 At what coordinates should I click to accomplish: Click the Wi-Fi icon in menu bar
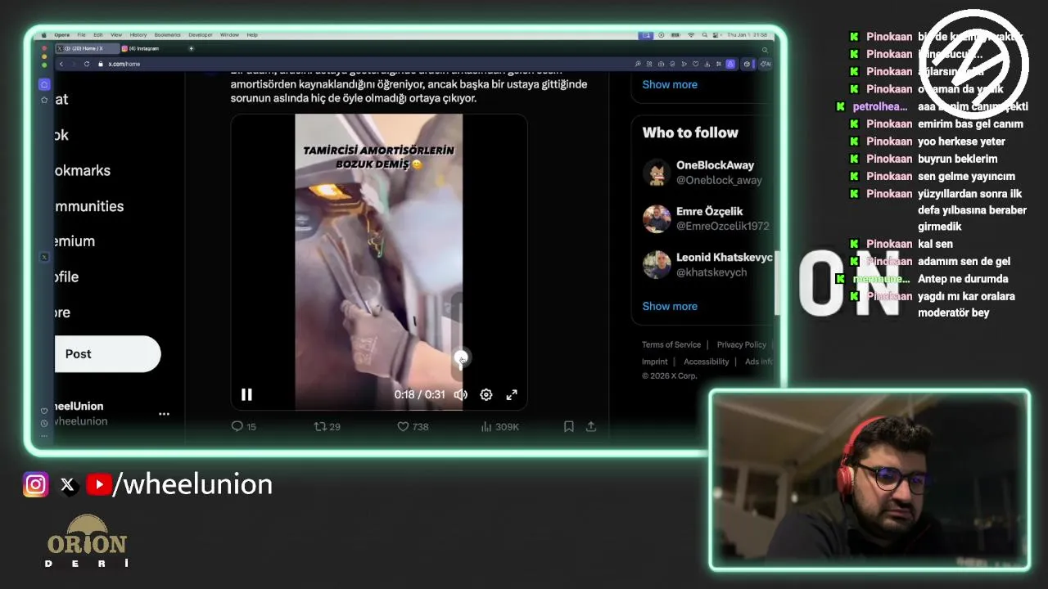691,35
